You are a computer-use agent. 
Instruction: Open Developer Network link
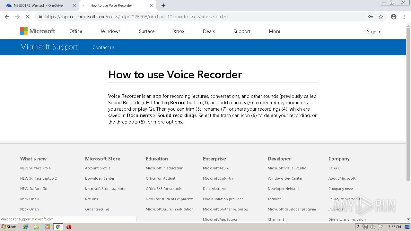[x=284, y=189]
